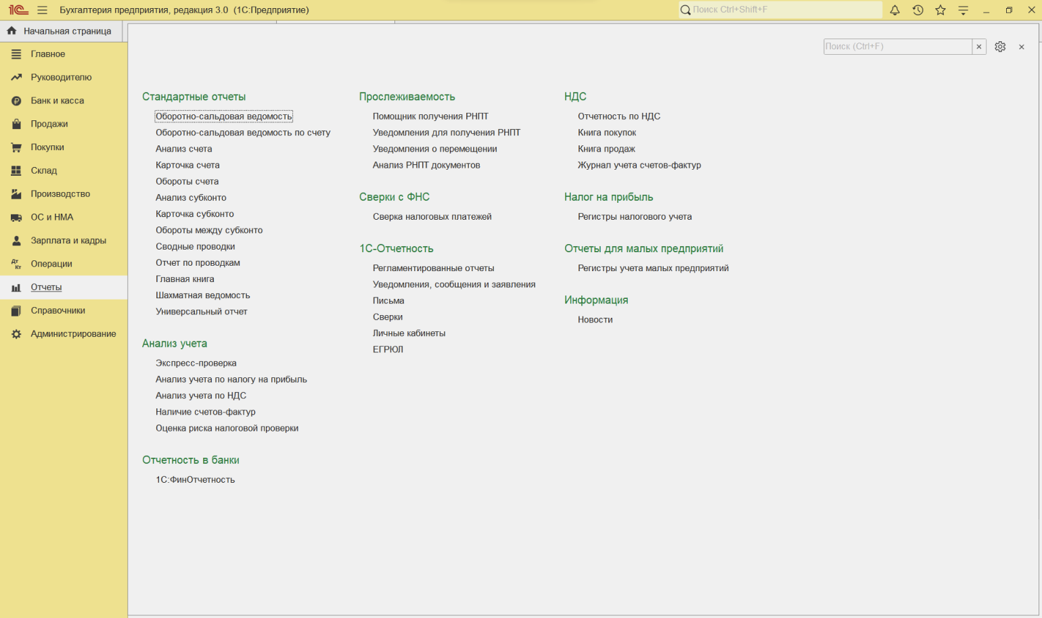Open the history clock icon
Screen dimensions: 1042x618
point(918,10)
